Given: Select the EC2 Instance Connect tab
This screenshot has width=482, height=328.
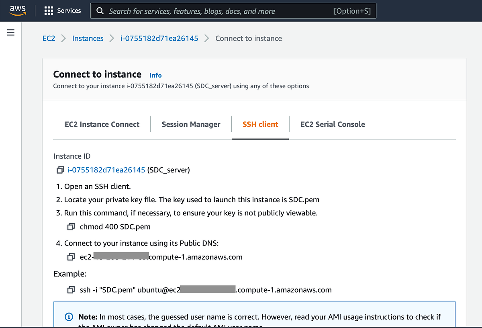Looking at the screenshot, I should [x=102, y=124].
